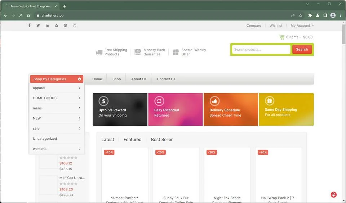Open the *Almost Purfect* product
The height and width of the screenshot is (203, 346).
point(125,199)
